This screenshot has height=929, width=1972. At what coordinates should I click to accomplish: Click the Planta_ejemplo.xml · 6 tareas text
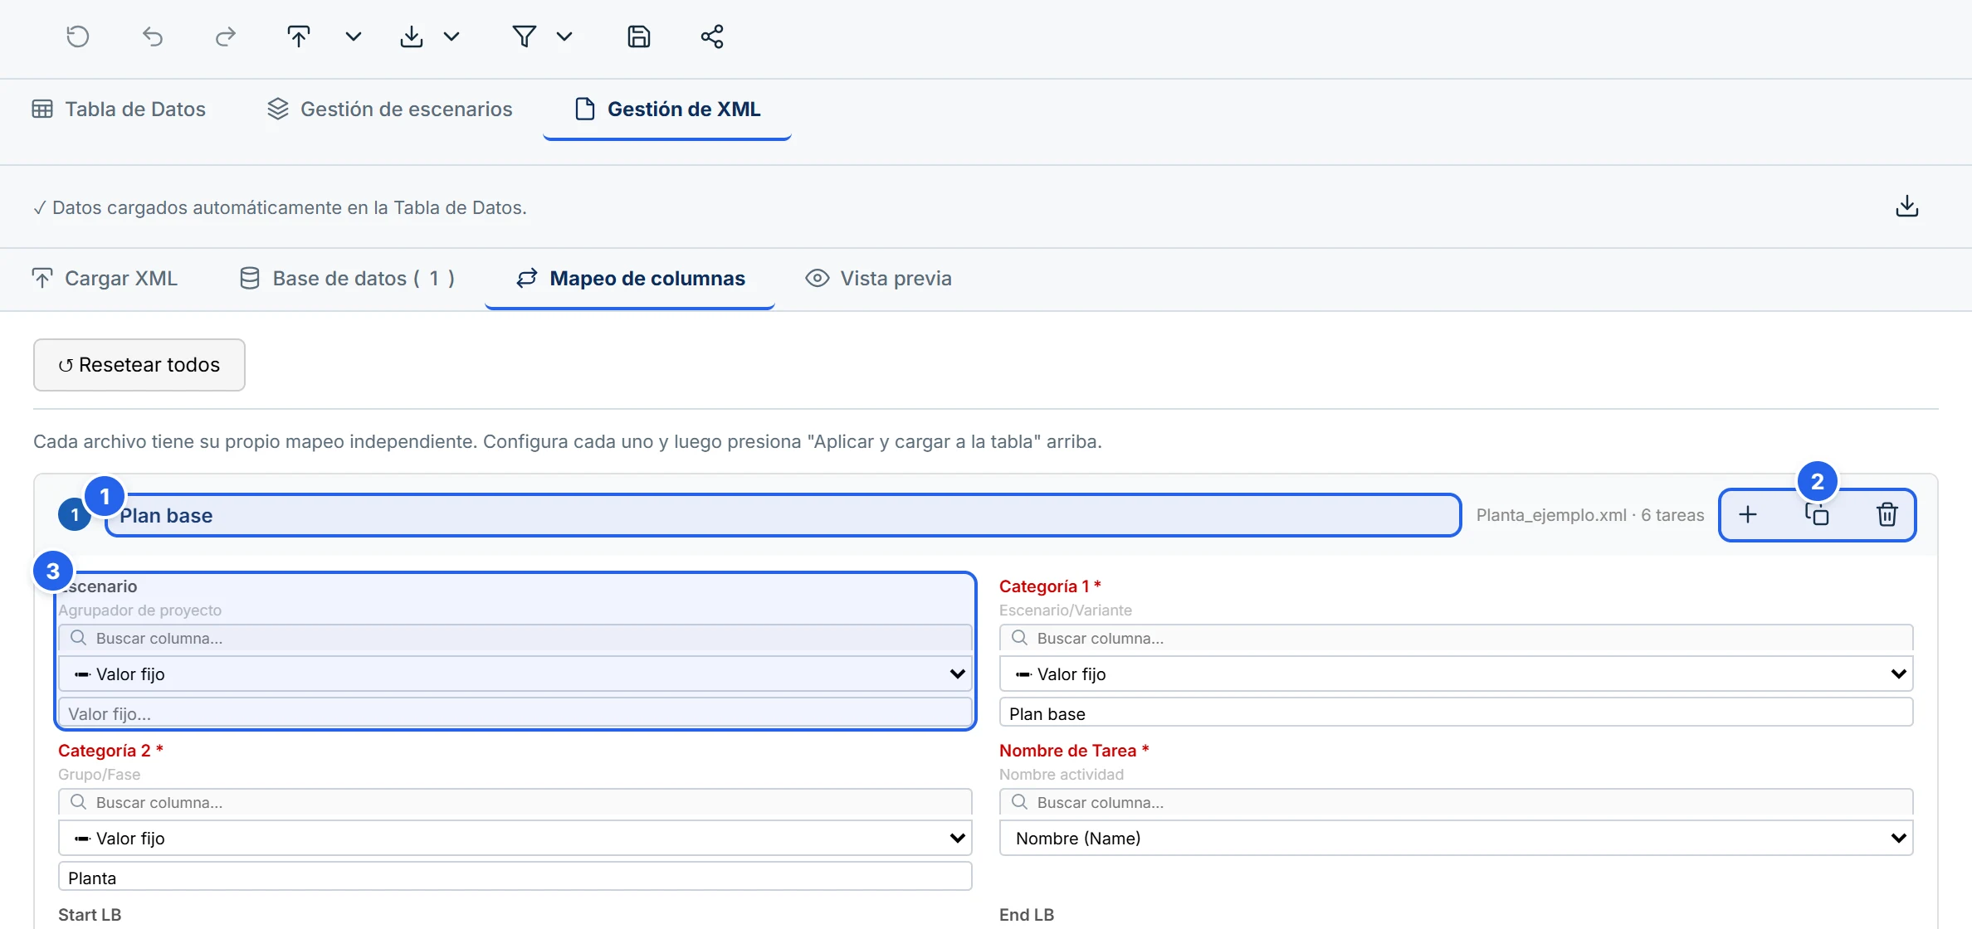[x=1590, y=515]
